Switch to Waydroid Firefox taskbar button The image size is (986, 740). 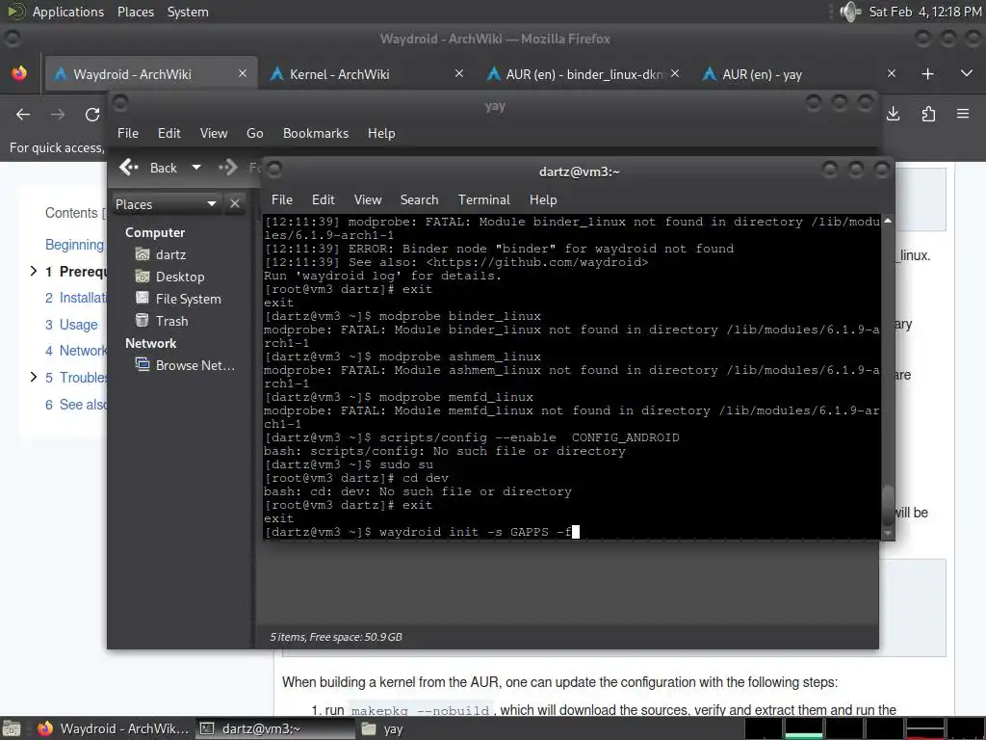[114, 728]
